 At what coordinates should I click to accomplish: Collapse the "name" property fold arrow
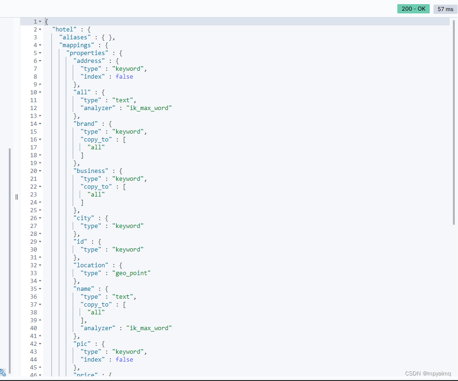click(x=40, y=289)
